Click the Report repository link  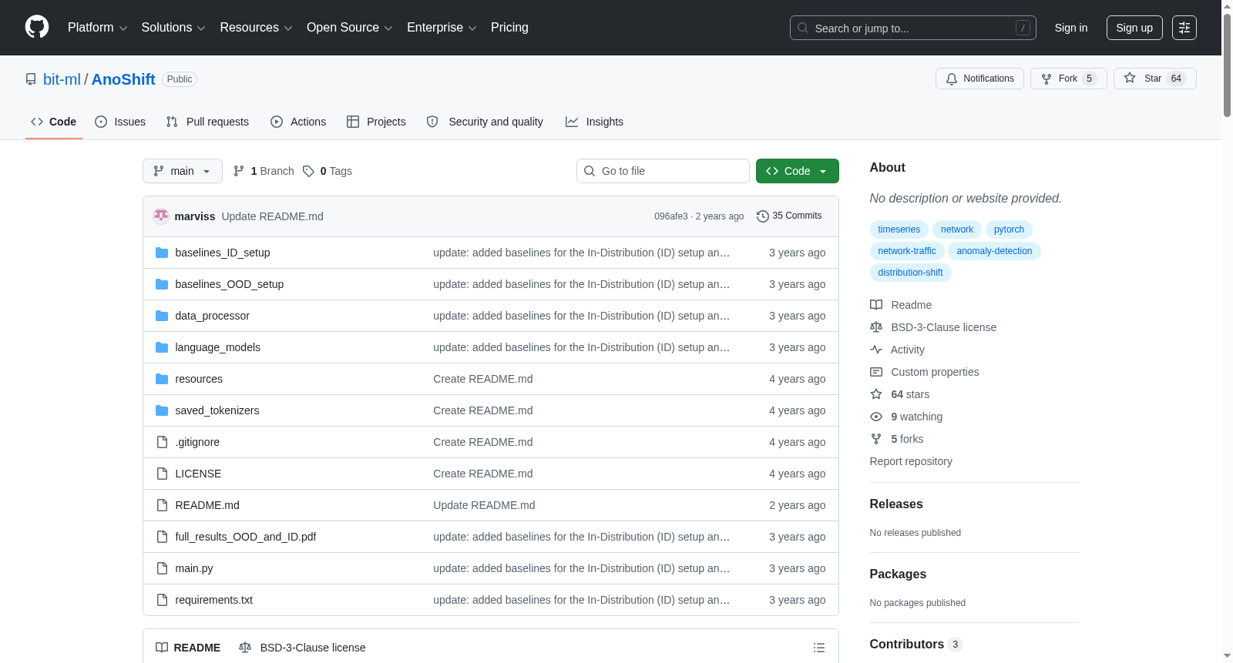pos(911,461)
